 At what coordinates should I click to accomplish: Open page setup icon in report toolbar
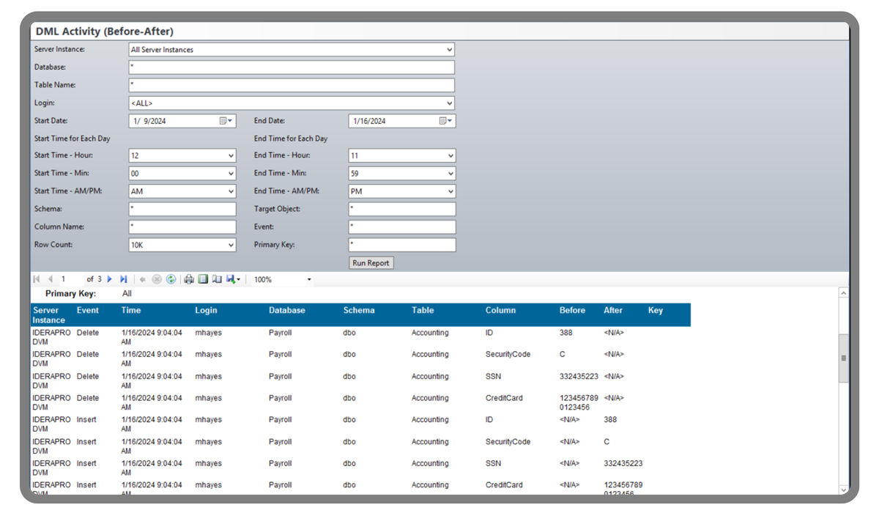217,279
